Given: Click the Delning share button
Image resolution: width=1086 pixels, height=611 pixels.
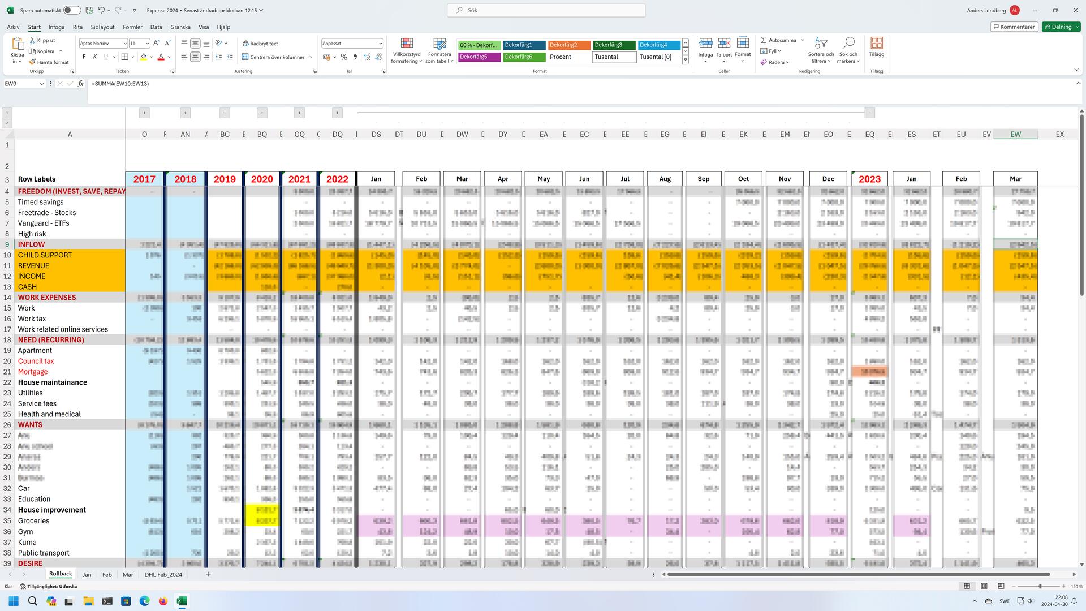Looking at the screenshot, I should pyautogui.click(x=1061, y=27).
